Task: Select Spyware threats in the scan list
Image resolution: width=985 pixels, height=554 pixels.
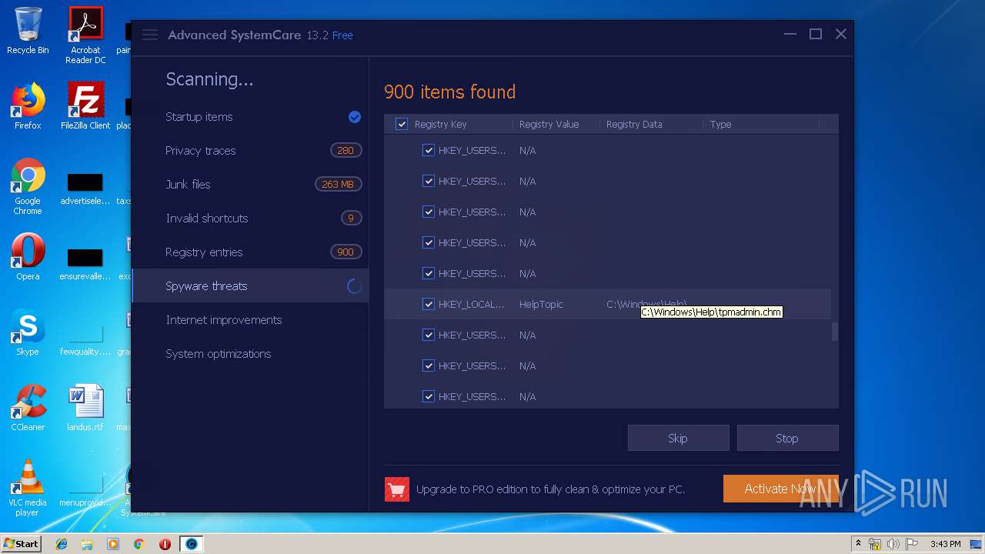Action: (250, 286)
